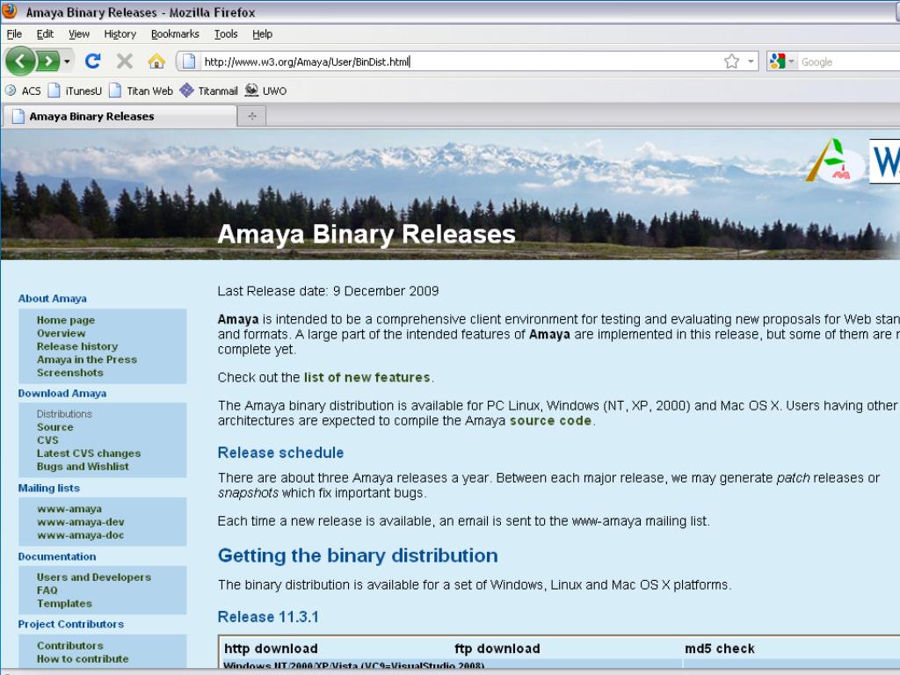Screen dimensions: 900x675
Task: Reload the page with the blue refresh icon
Action: pos(93,61)
